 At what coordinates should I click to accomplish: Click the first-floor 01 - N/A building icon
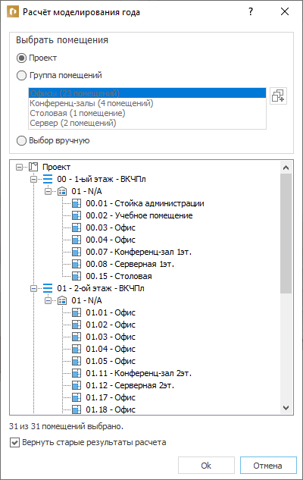point(62,191)
